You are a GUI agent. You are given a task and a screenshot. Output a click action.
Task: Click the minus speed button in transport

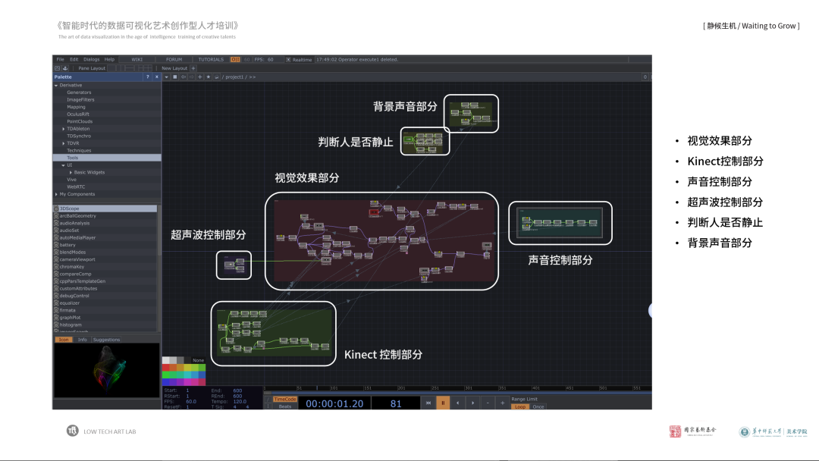coord(488,403)
